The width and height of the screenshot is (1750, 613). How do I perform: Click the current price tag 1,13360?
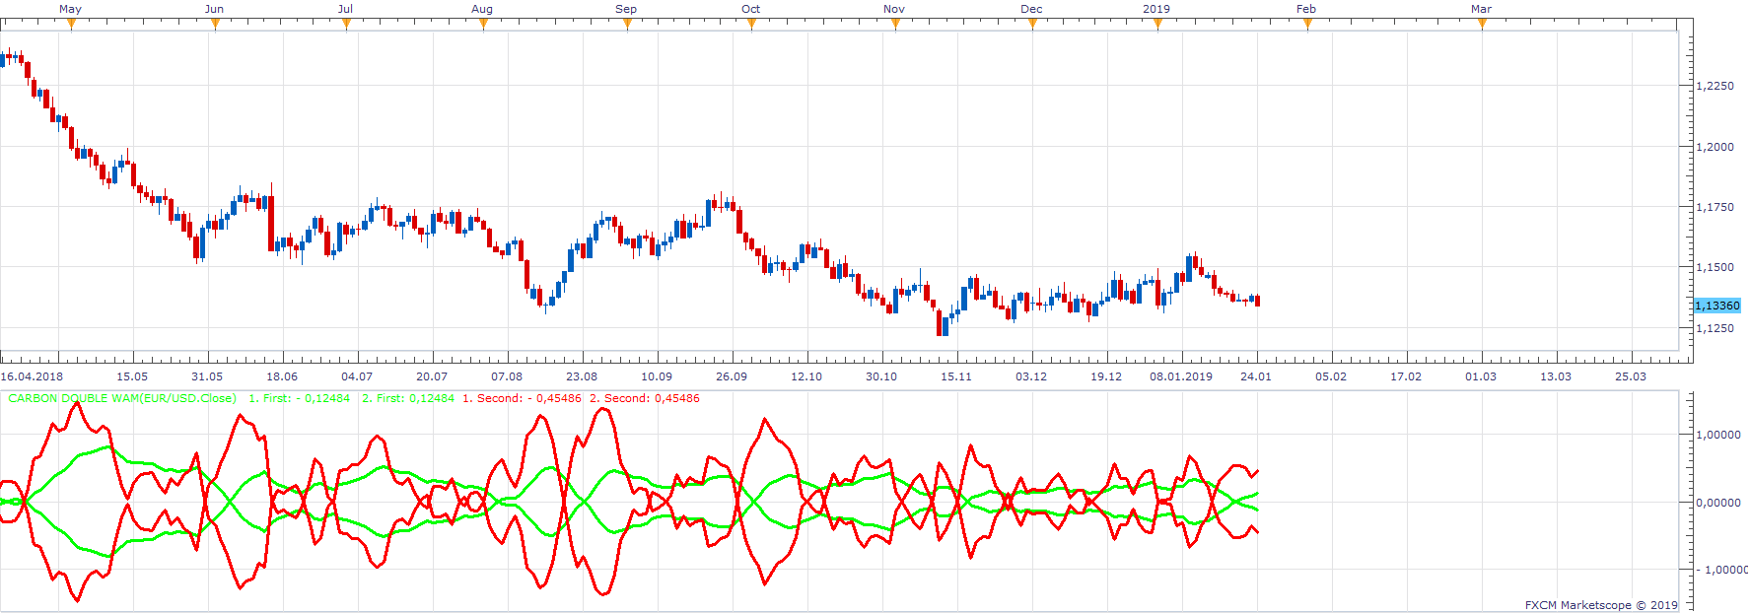(1717, 306)
